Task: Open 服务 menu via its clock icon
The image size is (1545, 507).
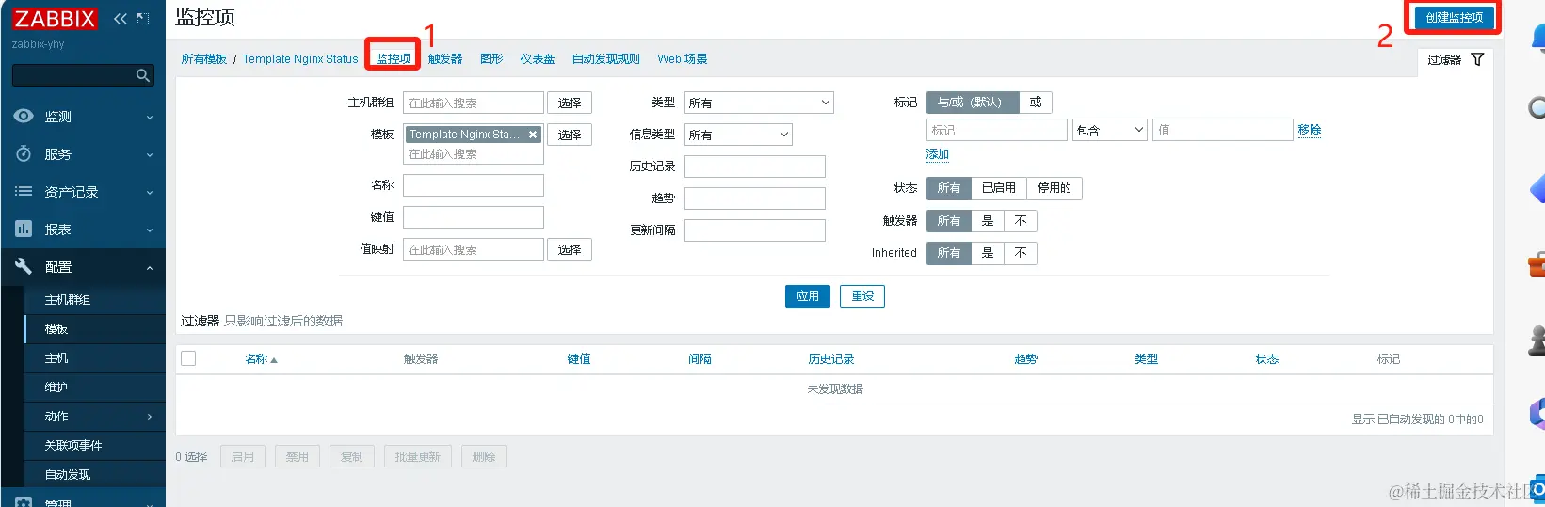Action: coord(24,154)
